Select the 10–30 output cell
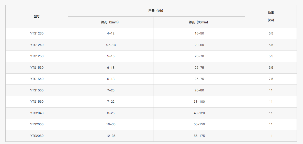 [x=111, y=124]
